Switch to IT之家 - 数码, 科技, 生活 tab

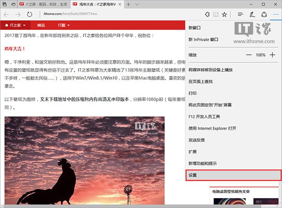tap(44, 4)
